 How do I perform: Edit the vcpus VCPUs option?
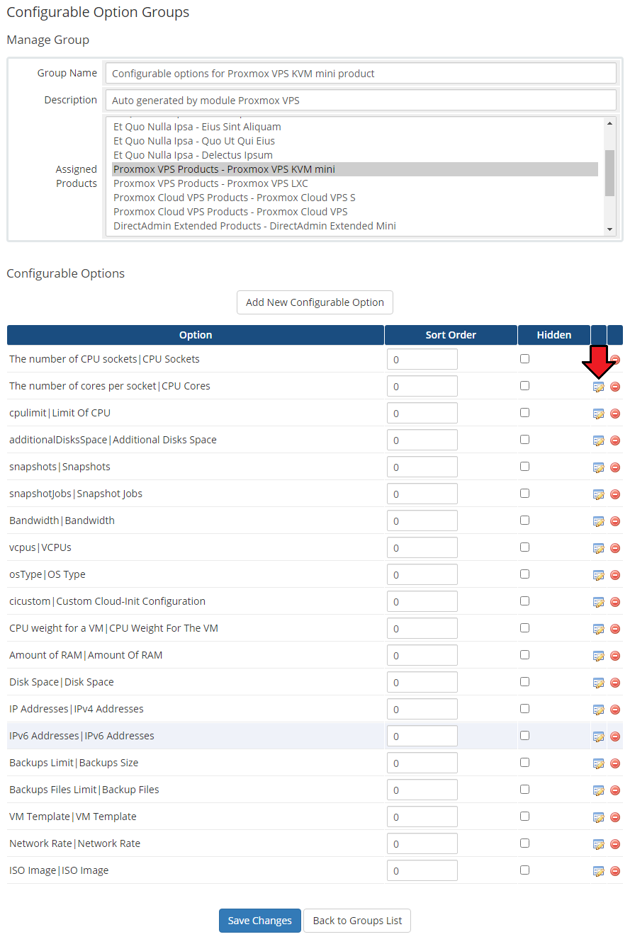(599, 548)
